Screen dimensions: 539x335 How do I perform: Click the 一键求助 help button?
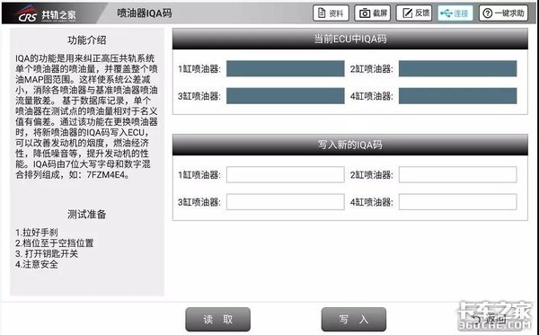(503, 13)
